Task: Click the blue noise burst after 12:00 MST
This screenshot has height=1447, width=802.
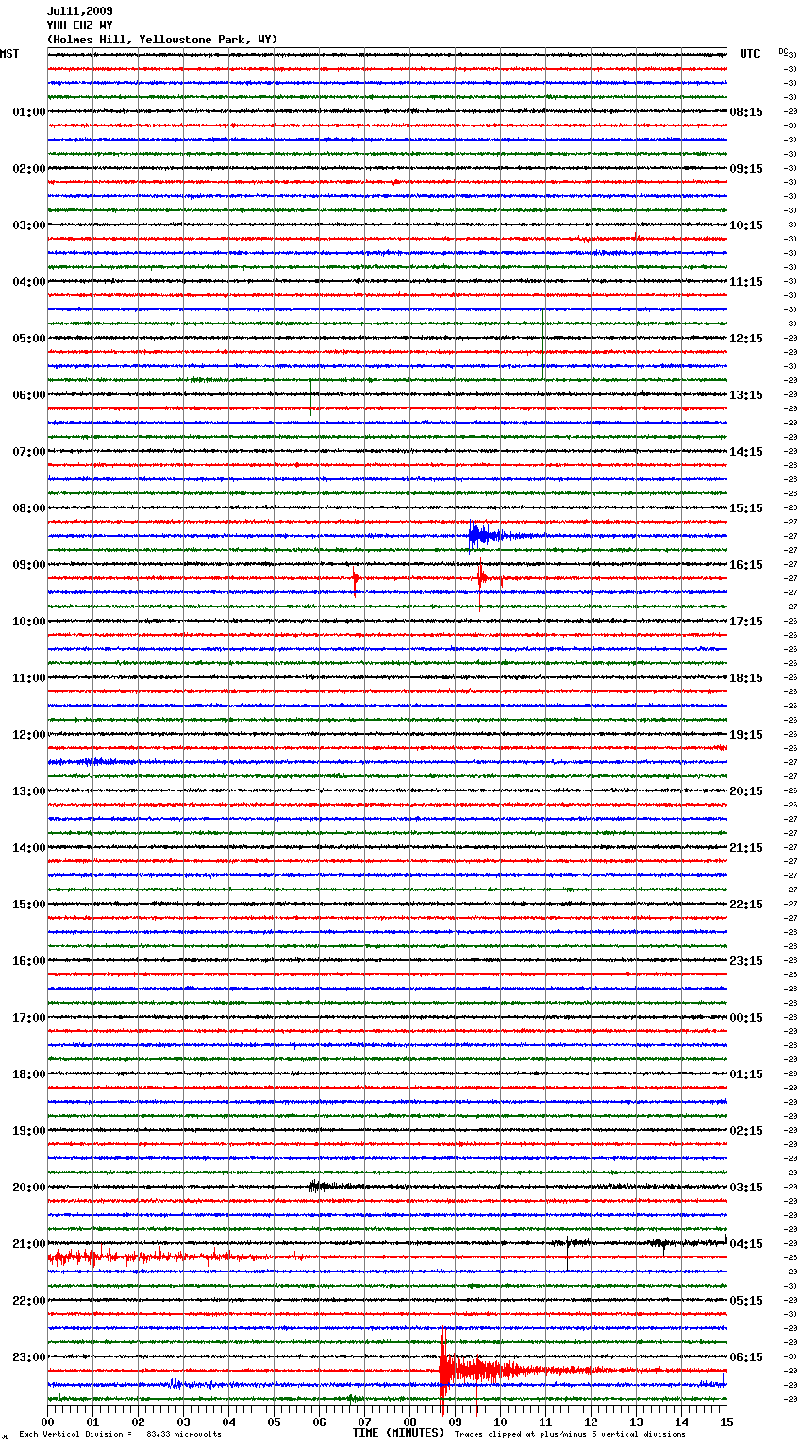Action: click(x=92, y=761)
